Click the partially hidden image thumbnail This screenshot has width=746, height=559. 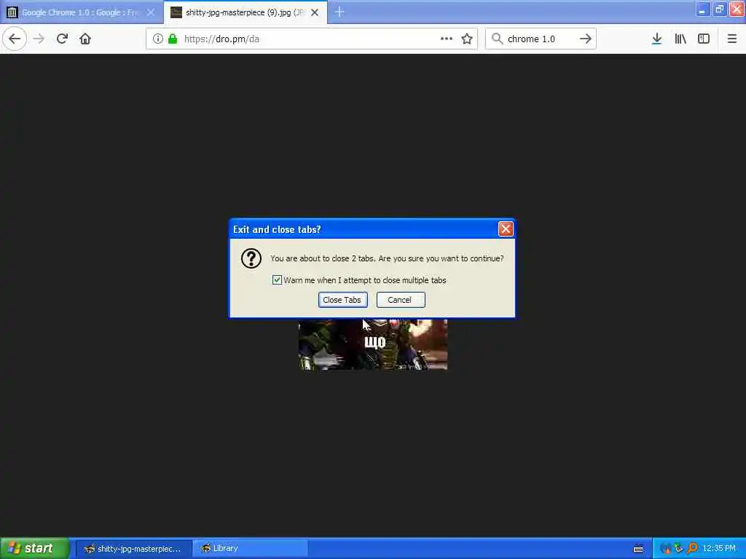372,344
